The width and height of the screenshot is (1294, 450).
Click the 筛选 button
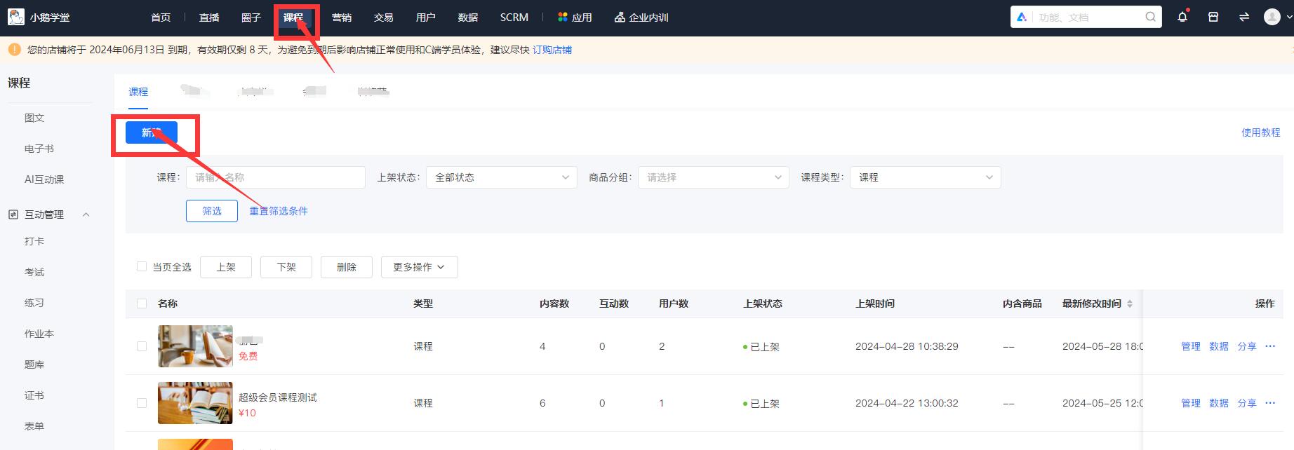pyautogui.click(x=212, y=211)
